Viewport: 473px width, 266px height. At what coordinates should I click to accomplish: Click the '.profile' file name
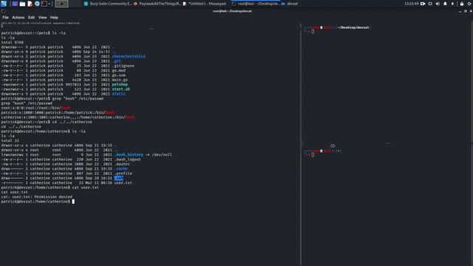coord(123,174)
